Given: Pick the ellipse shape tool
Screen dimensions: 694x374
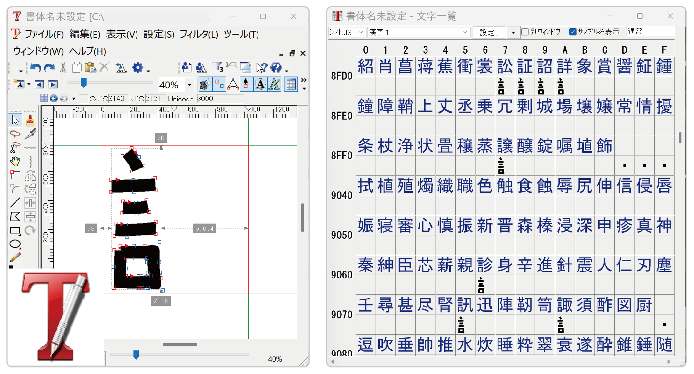Looking at the screenshot, I should click(15, 244).
